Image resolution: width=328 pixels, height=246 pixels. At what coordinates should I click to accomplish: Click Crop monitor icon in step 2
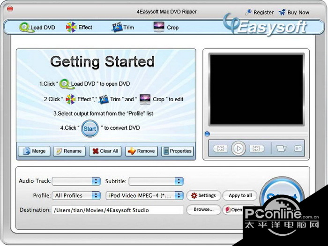click(145, 99)
